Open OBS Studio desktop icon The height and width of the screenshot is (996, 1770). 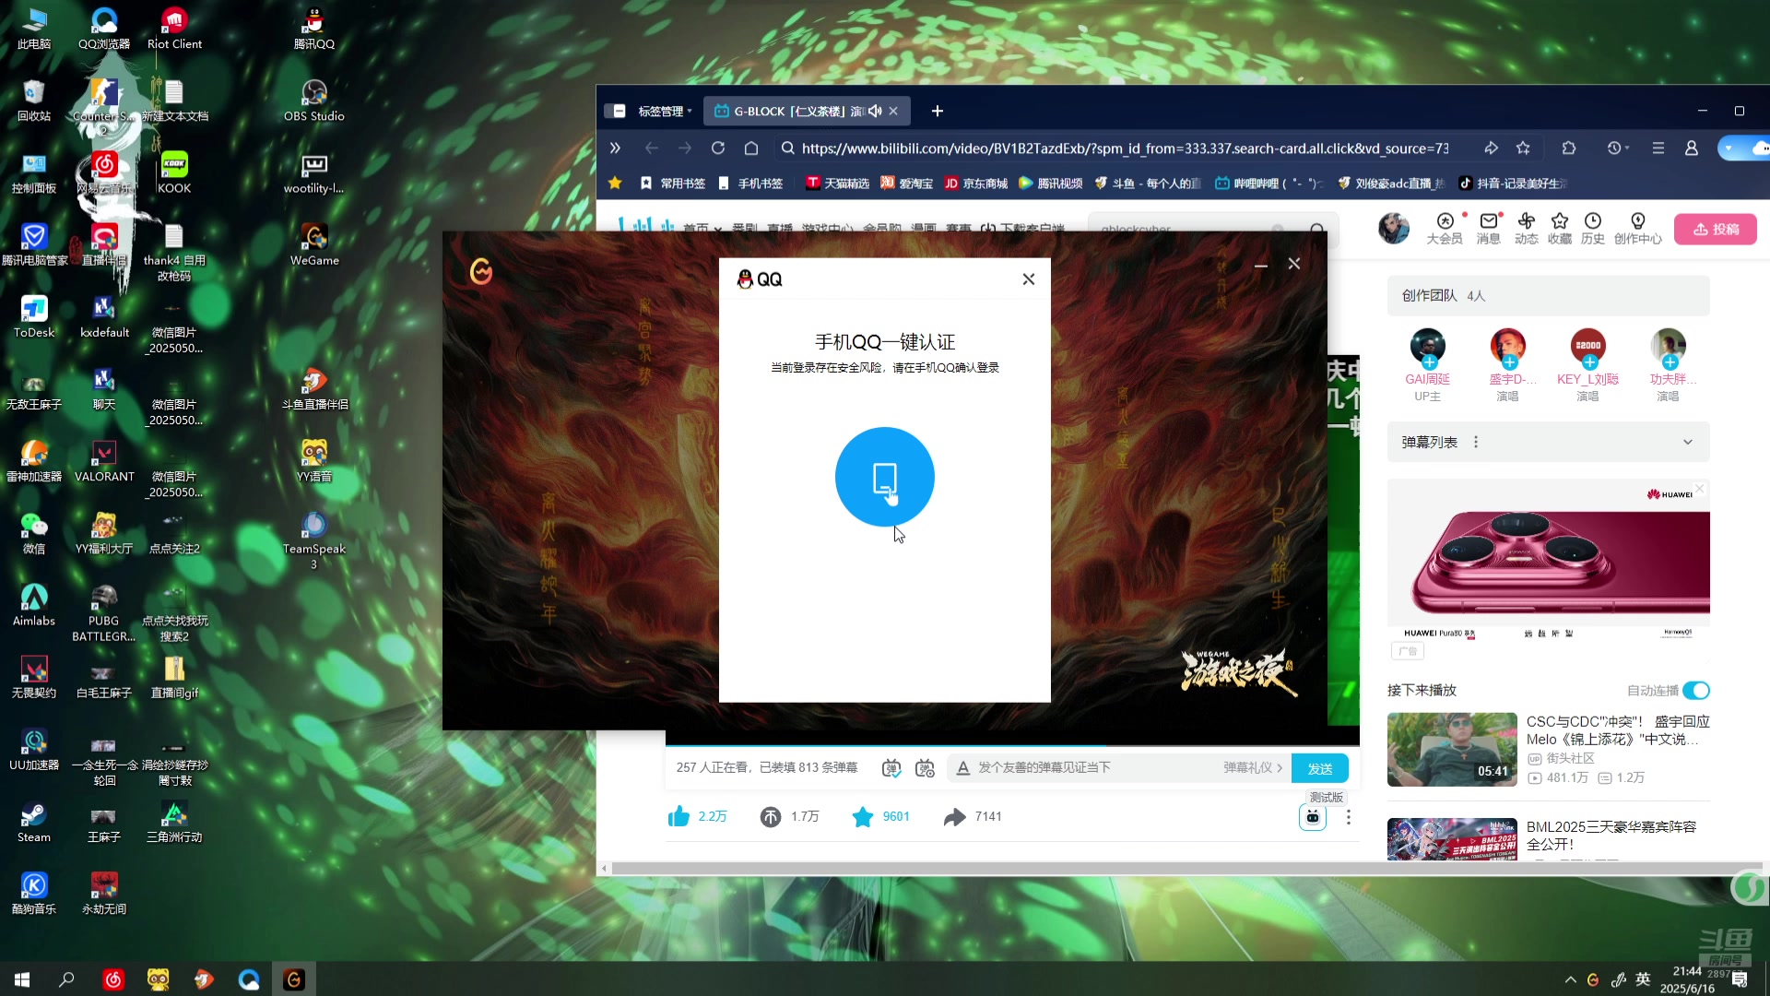pyautogui.click(x=314, y=101)
